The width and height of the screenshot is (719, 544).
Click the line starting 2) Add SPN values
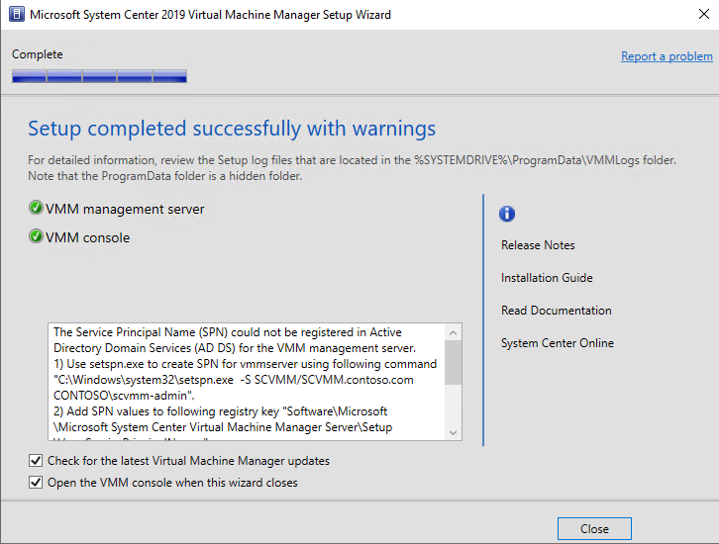(x=221, y=411)
